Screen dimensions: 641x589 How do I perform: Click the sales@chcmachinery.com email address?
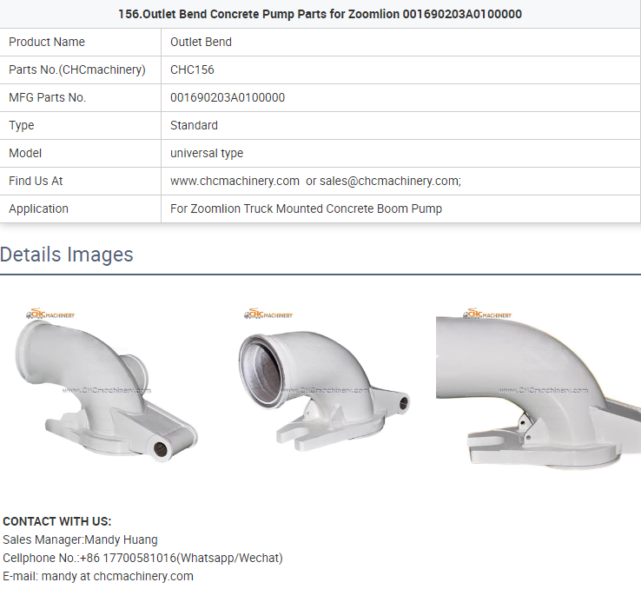pos(390,181)
